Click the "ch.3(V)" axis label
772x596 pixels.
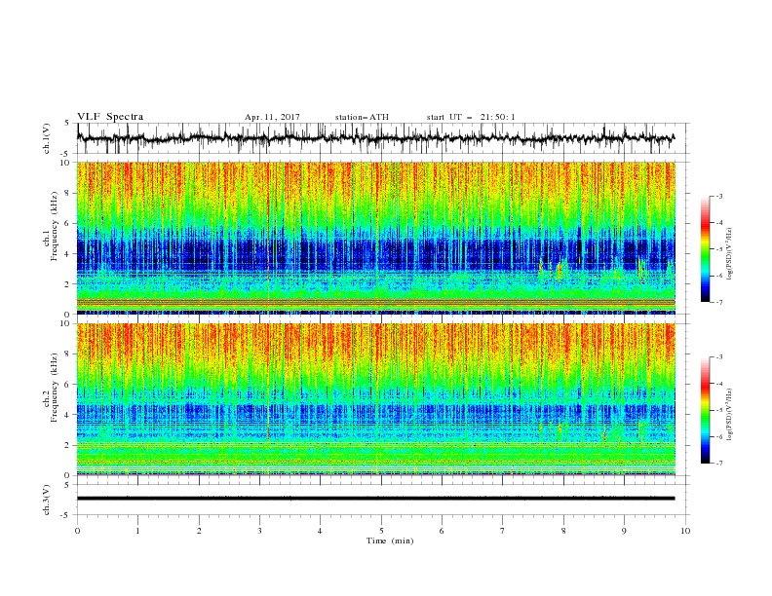pos(47,500)
